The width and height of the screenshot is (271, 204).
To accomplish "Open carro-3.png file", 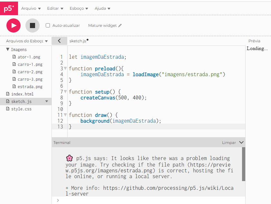I will pos(30,79).
